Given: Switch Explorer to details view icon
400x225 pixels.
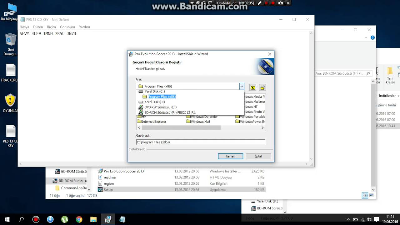Looking at the screenshot, I should click(x=365, y=196).
